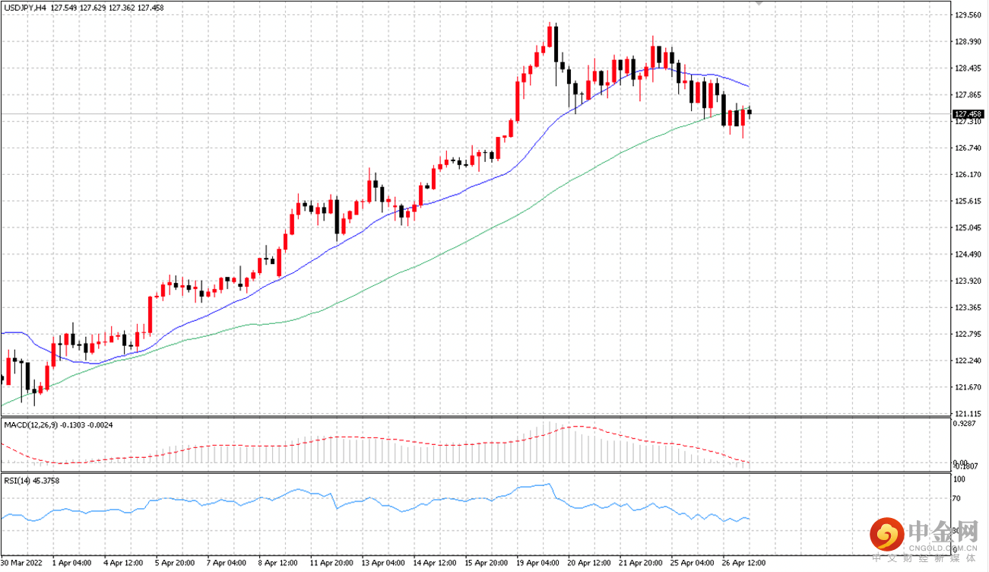The height and width of the screenshot is (572, 989).
Task: Click the RSI(14) 45.3758 indicator label
Action: point(31,480)
